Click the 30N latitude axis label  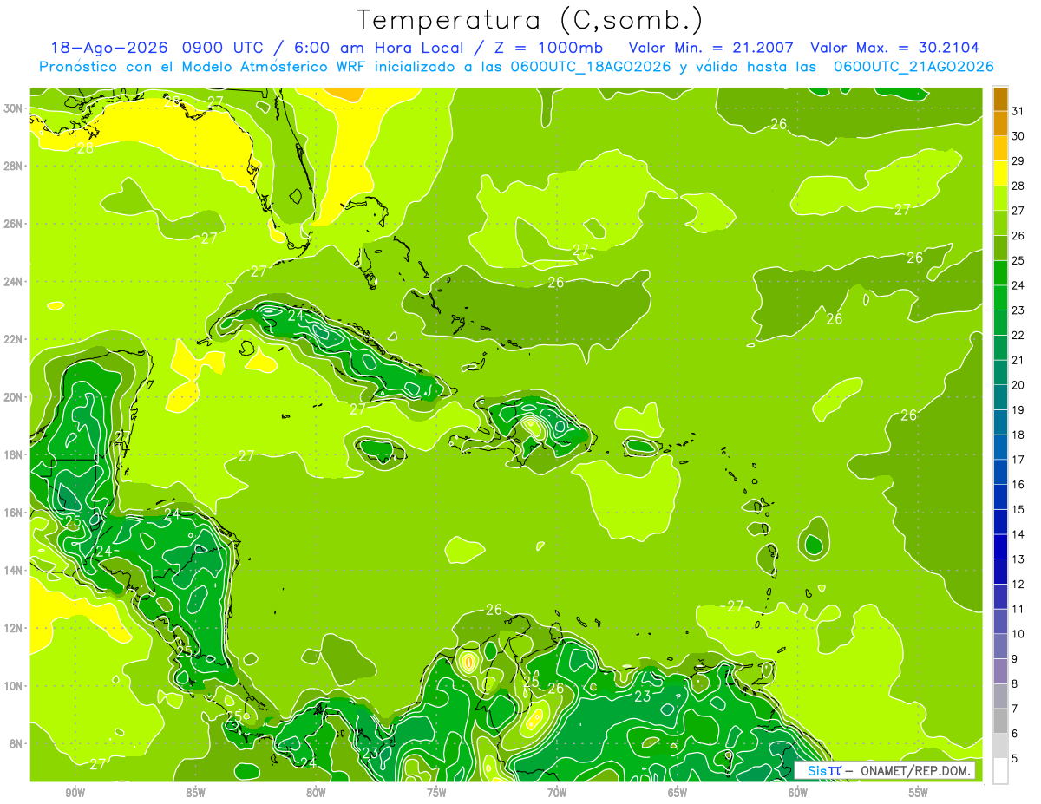[x=13, y=108]
